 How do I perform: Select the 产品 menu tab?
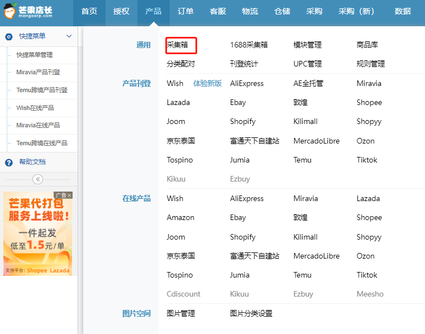pyautogui.click(x=154, y=11)
